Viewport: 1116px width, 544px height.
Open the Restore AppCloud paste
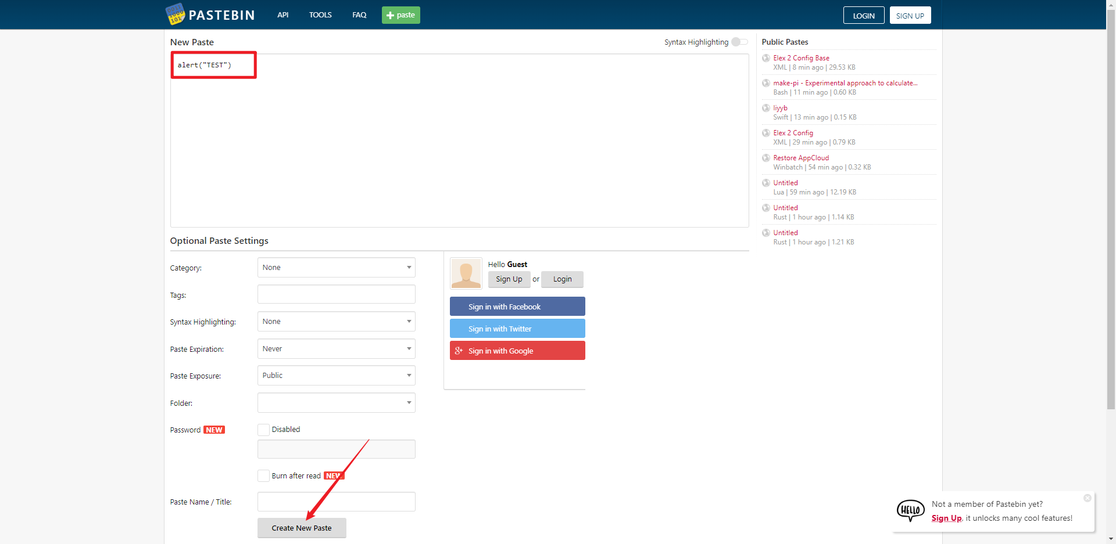[x=801, y=158]
